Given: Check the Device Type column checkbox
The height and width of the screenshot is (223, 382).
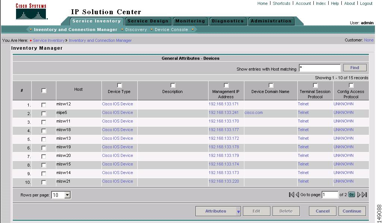Looking at the screenshot, I should click(x=119, y=85).
